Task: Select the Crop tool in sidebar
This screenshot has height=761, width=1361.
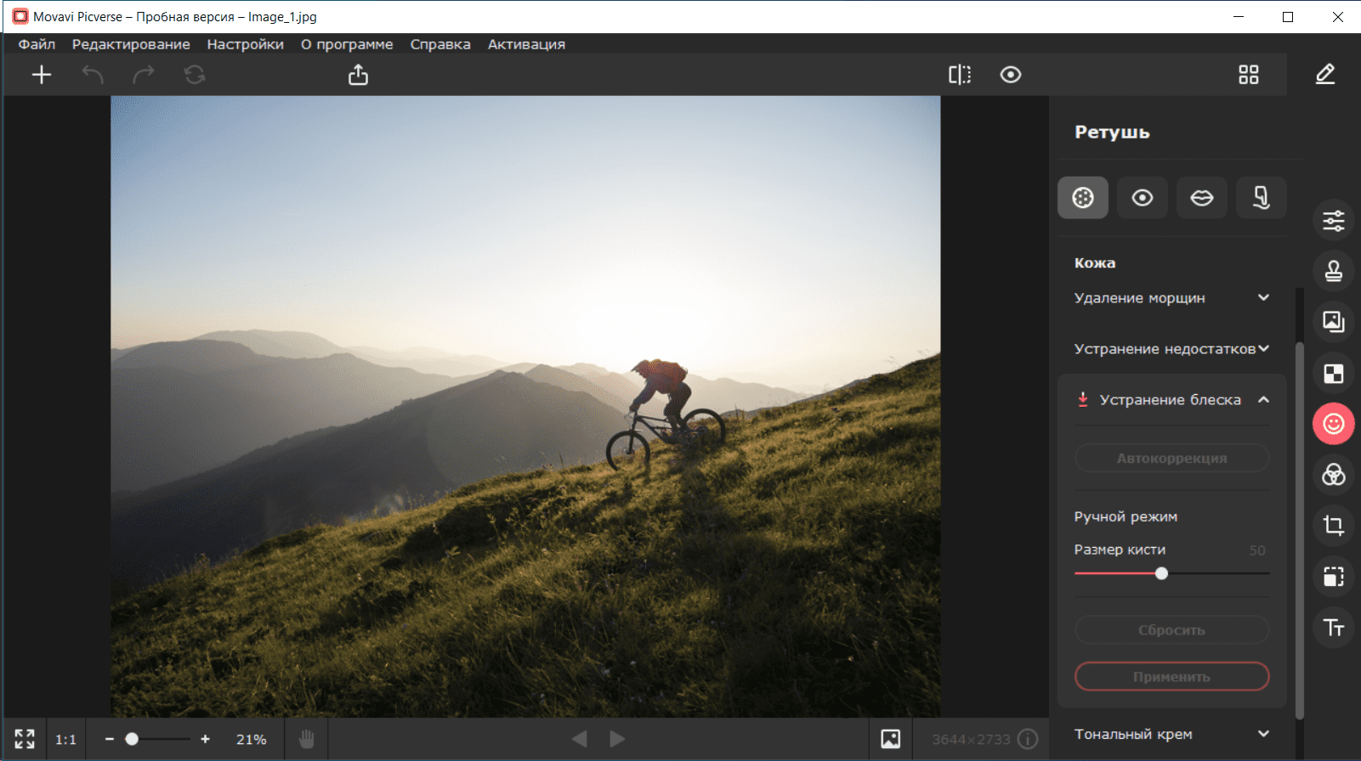Action: click(x=1333, y=526)
